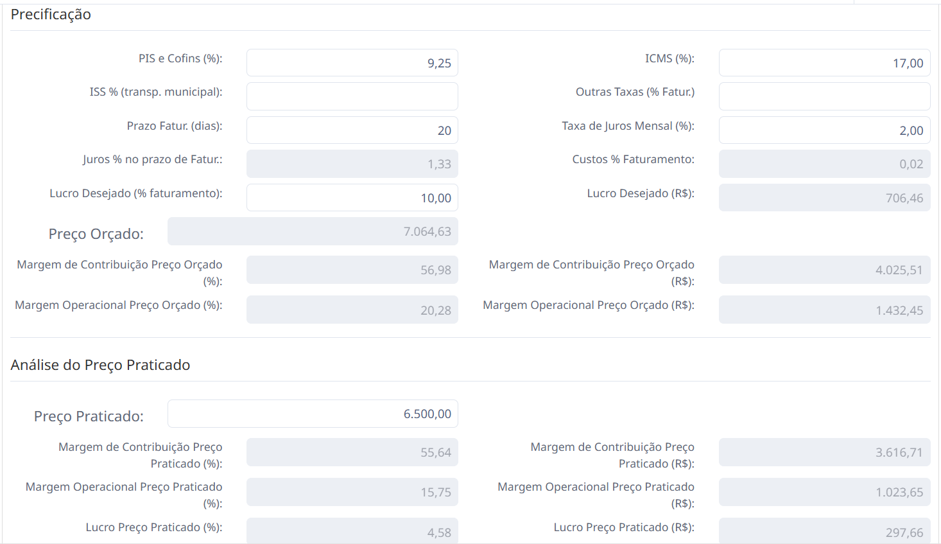Image resolution: width=941 pixels, height=544 pixels.
Task: Click the PIS e Cofins (%) input field
Action: (352, 63)
